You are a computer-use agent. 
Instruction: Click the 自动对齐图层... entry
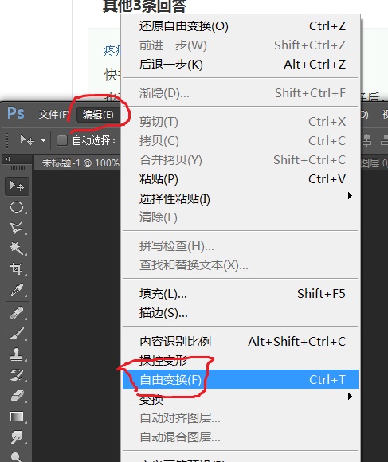(241, 418)
